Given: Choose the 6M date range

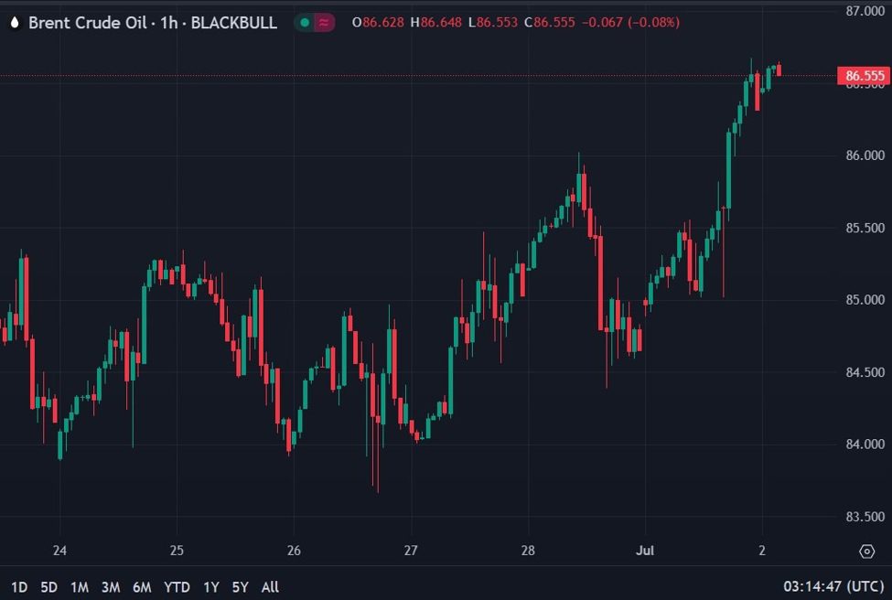Looking at the screenshot, I should pos(142,587).
